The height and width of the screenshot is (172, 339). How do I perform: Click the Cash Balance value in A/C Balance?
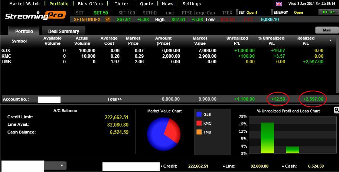119,132
